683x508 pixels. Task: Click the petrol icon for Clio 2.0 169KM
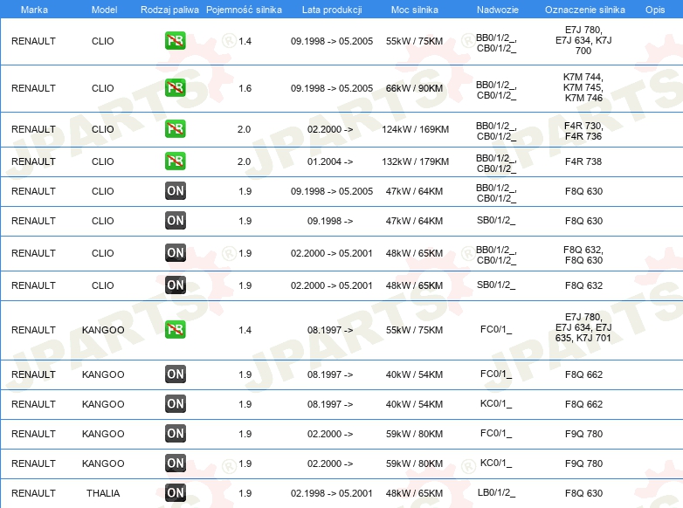(176, 129)
